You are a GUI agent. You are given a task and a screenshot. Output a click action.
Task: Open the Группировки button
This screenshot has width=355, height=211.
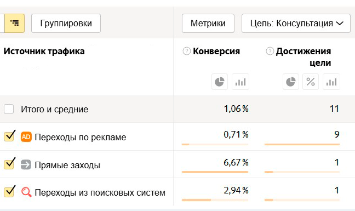click(x=66, y=23)
